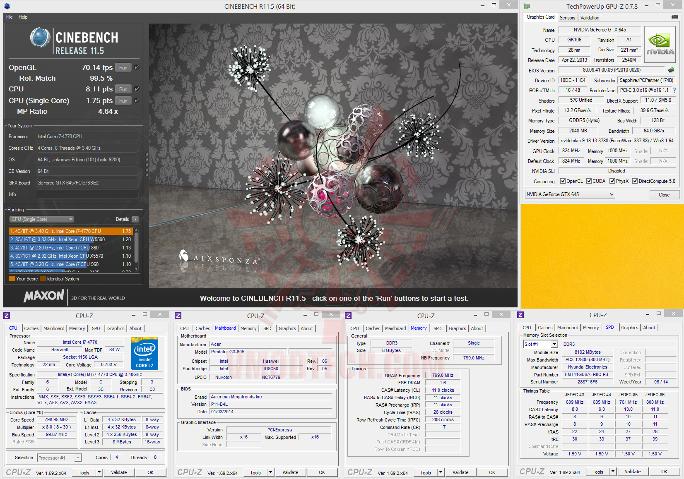Toggle the OpenCL checkbox in GPU-Z

pyautogui.click(x=563, y=181)
